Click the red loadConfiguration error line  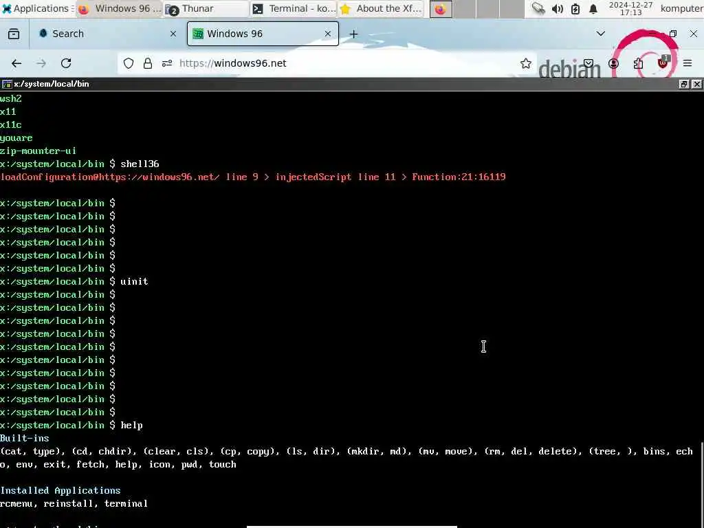253,177
